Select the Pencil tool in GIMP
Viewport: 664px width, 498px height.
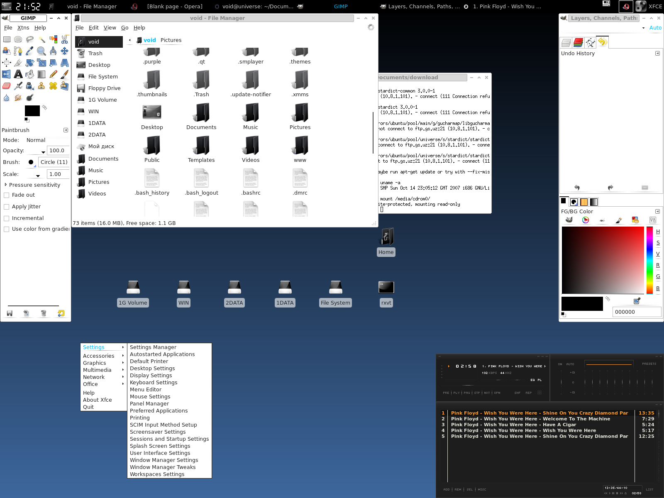tap(53, 74)
